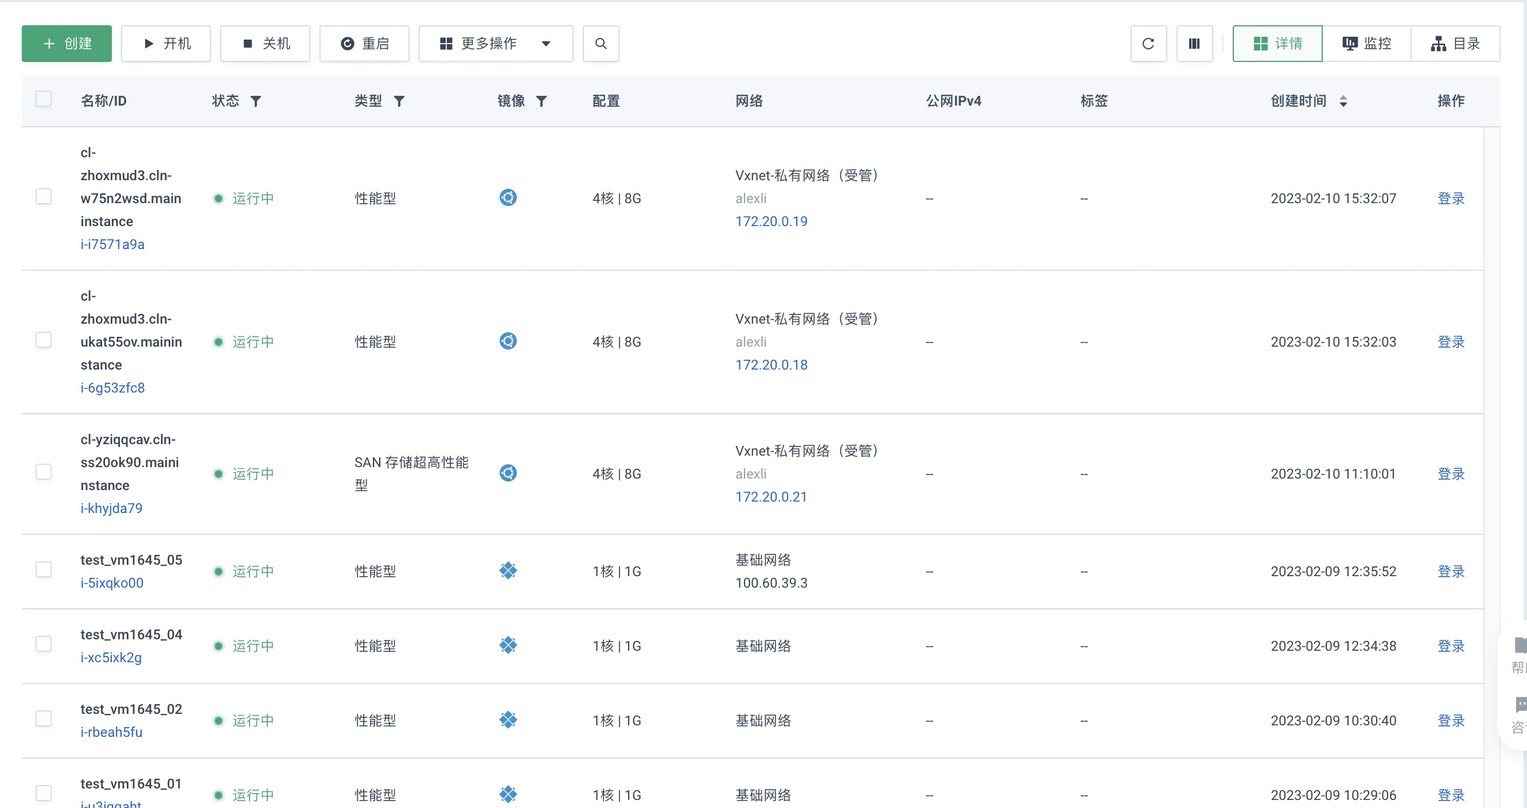Open the dropdown arrow inside 更多操作 button
Viewport: 1527px width, 808px height.
pyautogui.click(x=546, y=43)
